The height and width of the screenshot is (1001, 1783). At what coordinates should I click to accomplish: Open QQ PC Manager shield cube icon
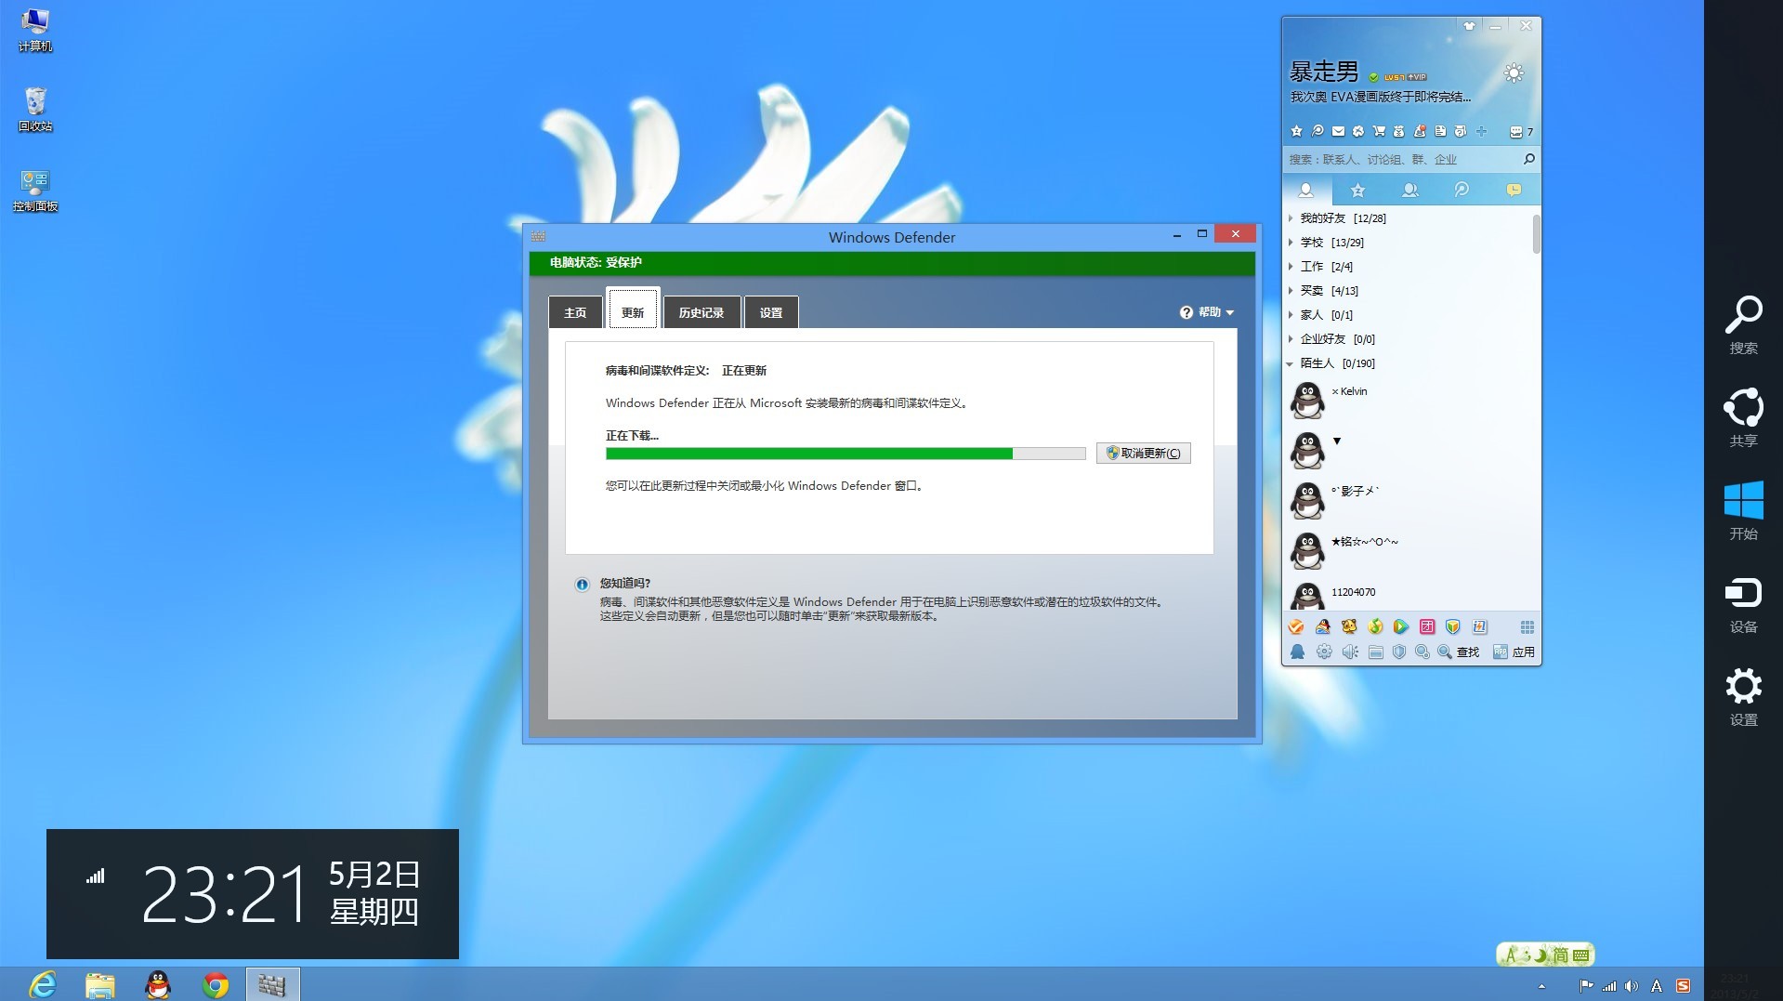[x=1453, y=626]
